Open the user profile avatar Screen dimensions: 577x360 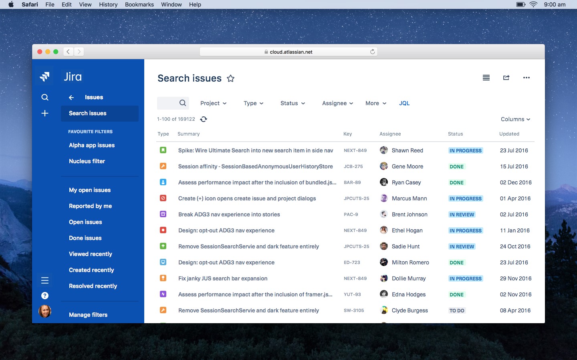point(45,311)
